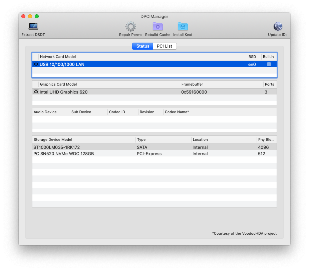The image size is (309, 270).
Task: Switch to the PCI List tab
Action: [165, 46]
